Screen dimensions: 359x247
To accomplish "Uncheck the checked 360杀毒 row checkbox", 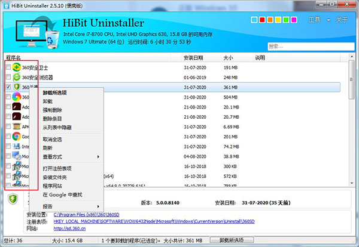I will pos(8,87).
